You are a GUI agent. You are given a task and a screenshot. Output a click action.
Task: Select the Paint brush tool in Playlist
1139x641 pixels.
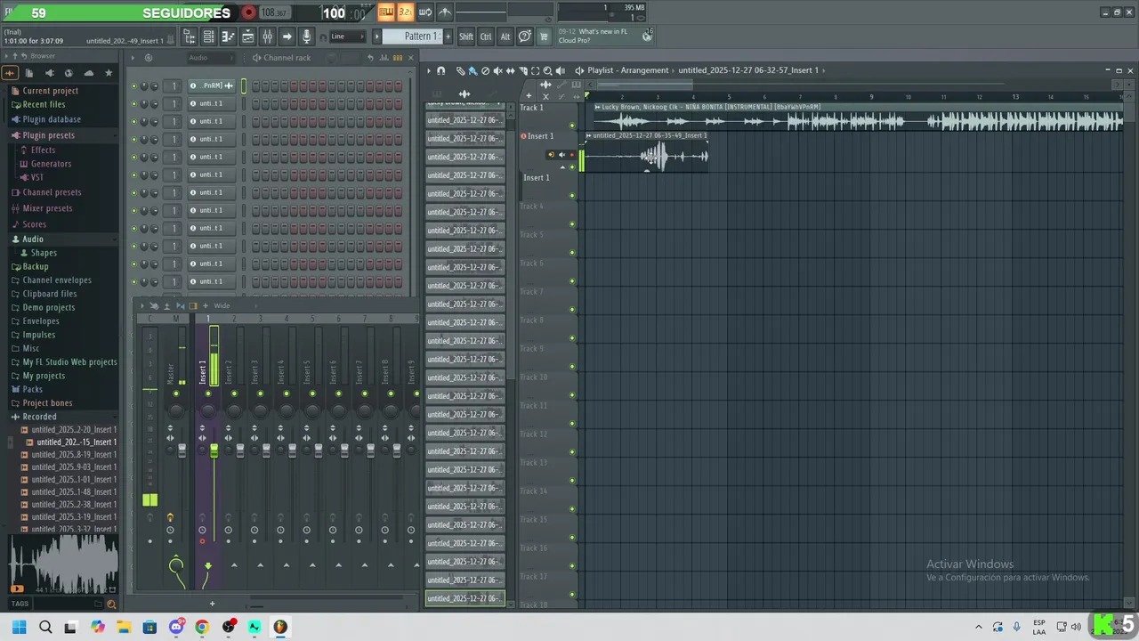[x=473, y=70]
